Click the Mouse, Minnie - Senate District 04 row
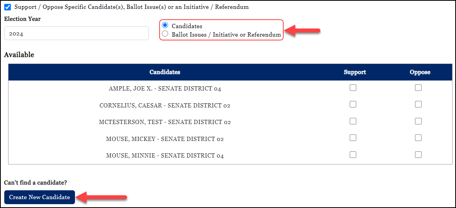 pos(165,156)
